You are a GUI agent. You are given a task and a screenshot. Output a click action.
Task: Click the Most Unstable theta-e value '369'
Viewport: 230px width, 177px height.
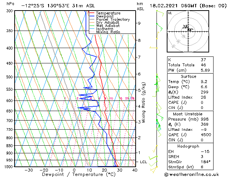click(205, 124)
